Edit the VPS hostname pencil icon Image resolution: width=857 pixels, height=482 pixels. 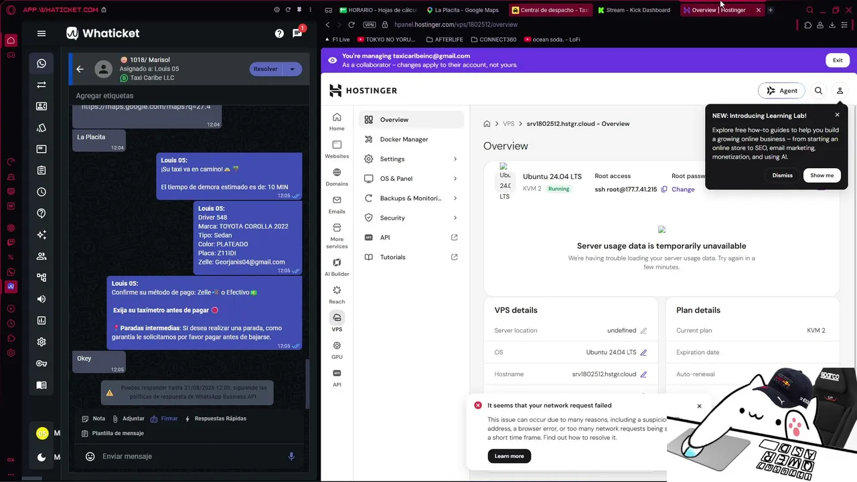643,374
